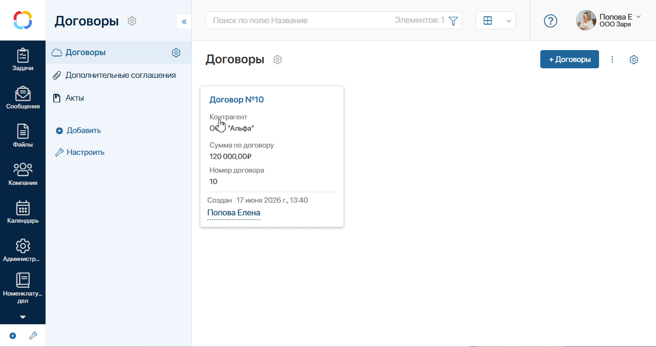This screenshot has height=347, width=656.
Task: Click the ELMA365 logo in top-left corner
Action: coord(23,20)
